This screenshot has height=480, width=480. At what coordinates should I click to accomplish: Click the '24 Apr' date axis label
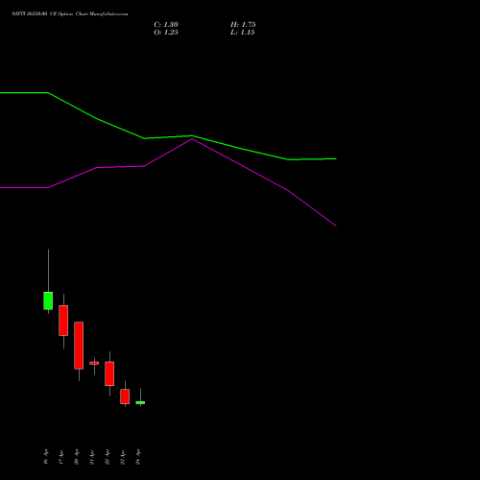coord(138,456)
